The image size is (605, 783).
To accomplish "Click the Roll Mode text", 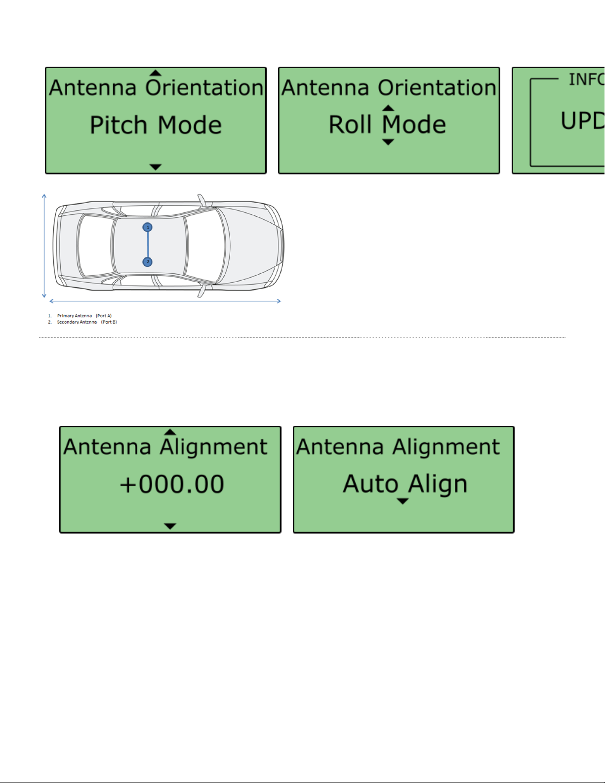I will coord(388,124).
